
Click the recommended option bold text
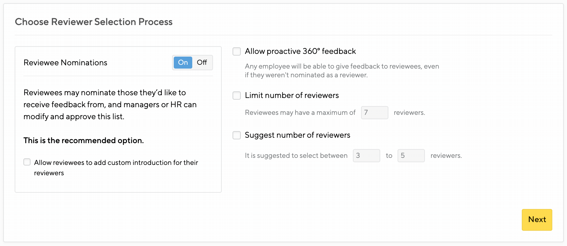coord(84,140)
